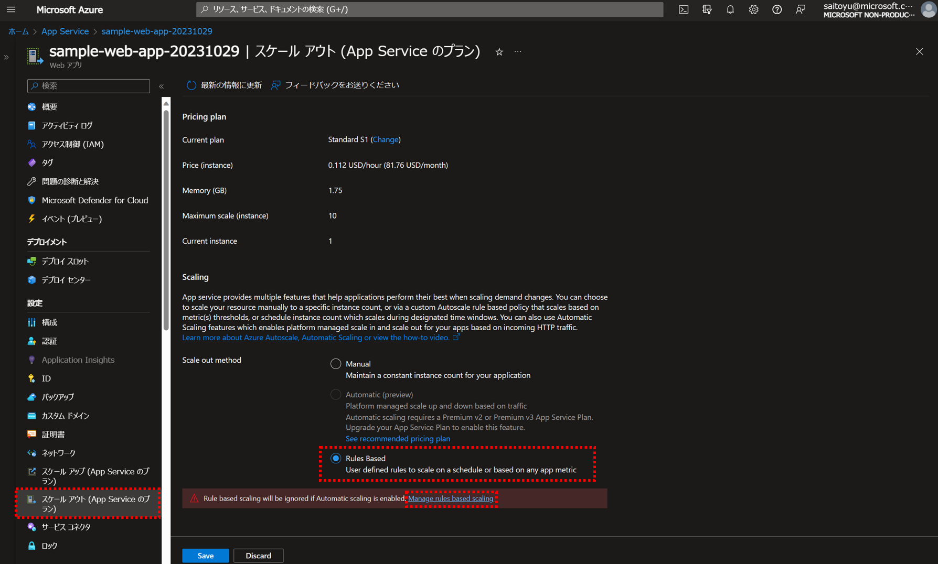Click the ロック padlock icon
The height and width of the screenshot is (564, 938).
pyautogui.click(x=32, y=546)
